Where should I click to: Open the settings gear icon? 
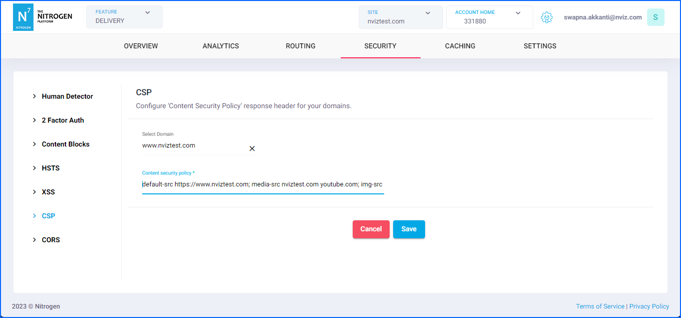(547, 17)
